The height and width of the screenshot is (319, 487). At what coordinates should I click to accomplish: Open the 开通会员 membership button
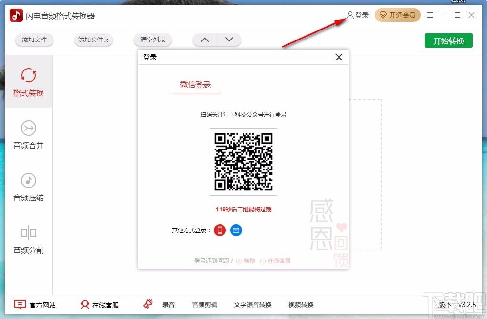pyautogui.click(x=398, y=15)
